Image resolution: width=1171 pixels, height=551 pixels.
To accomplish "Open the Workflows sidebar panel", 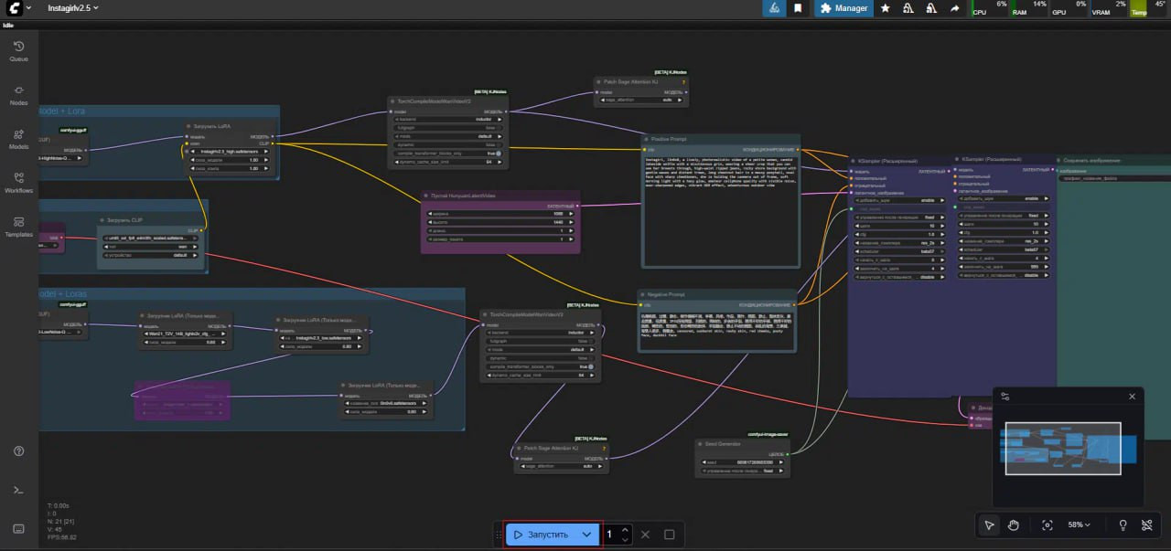I will pos(18,183).
